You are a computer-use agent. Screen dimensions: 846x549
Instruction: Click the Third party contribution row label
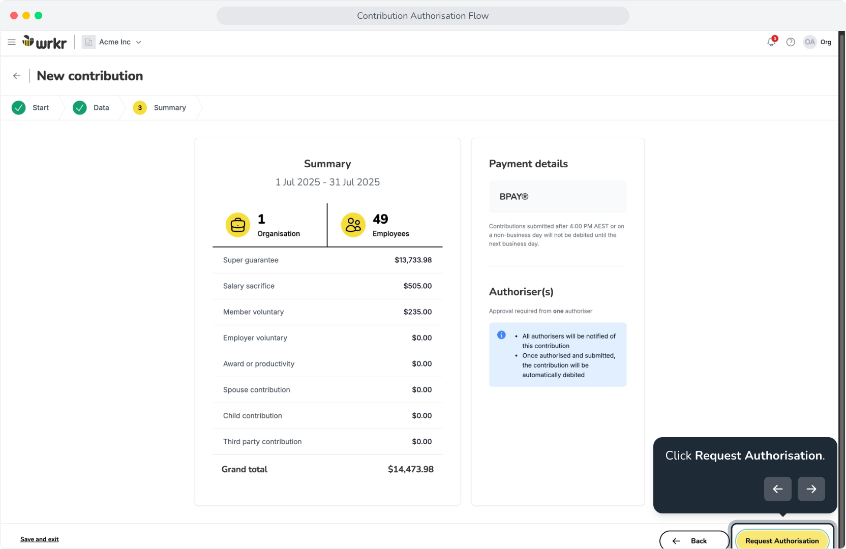(262, 442)
